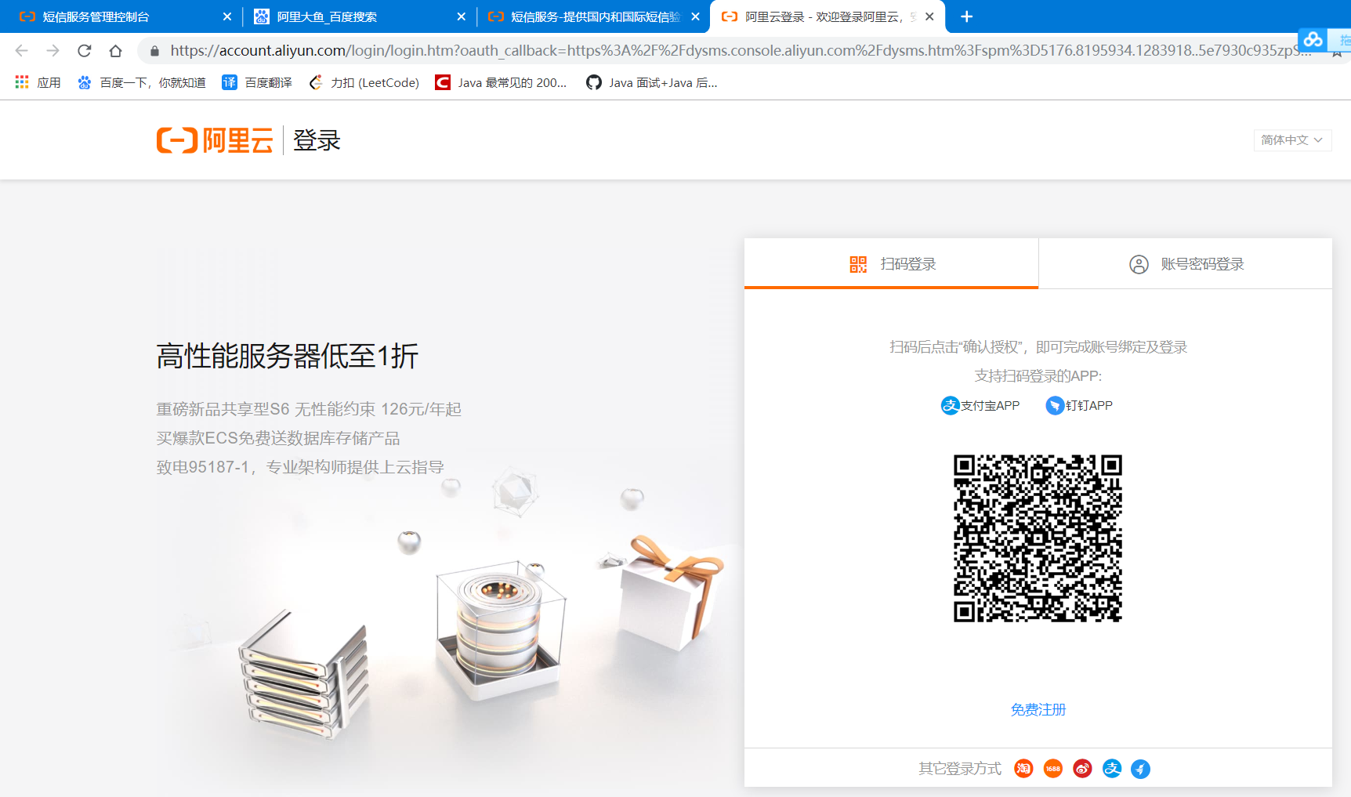This screenshot has height=797, width=1351.
Task: Log in with the 1688 icon
Action: 1053,769
